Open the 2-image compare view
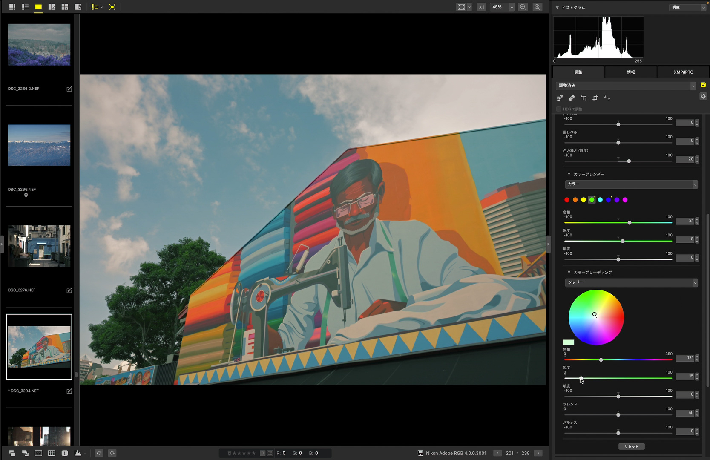Image resolution: width=710 pixels, height=460 pixels. 52,7
